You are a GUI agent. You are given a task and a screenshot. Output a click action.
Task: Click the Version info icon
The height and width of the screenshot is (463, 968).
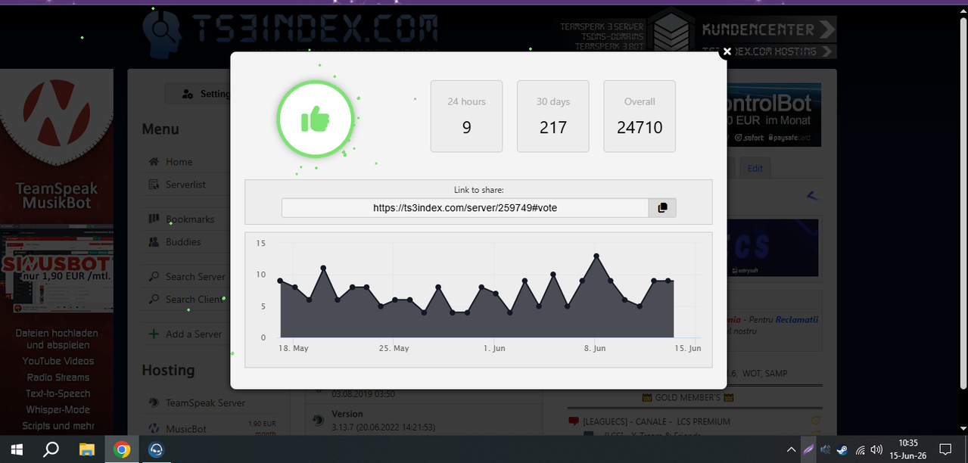(x=319, y=420)
